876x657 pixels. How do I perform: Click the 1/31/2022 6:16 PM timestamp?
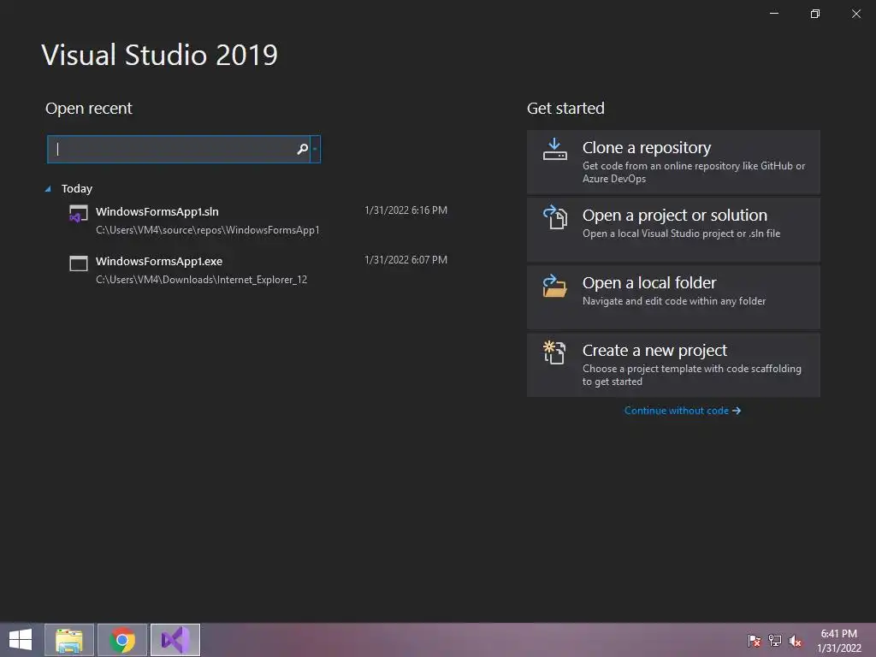[x=405, y=210]
